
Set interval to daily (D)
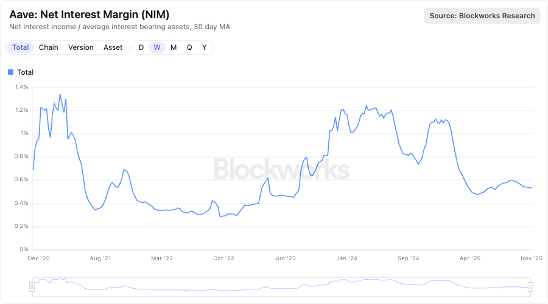141,47
